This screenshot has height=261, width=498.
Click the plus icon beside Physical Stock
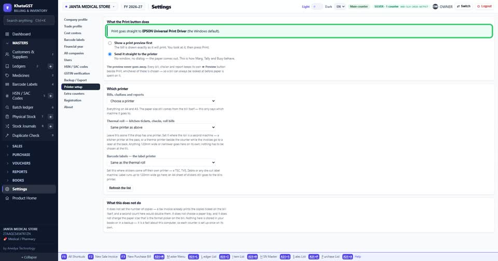point(50,117)
